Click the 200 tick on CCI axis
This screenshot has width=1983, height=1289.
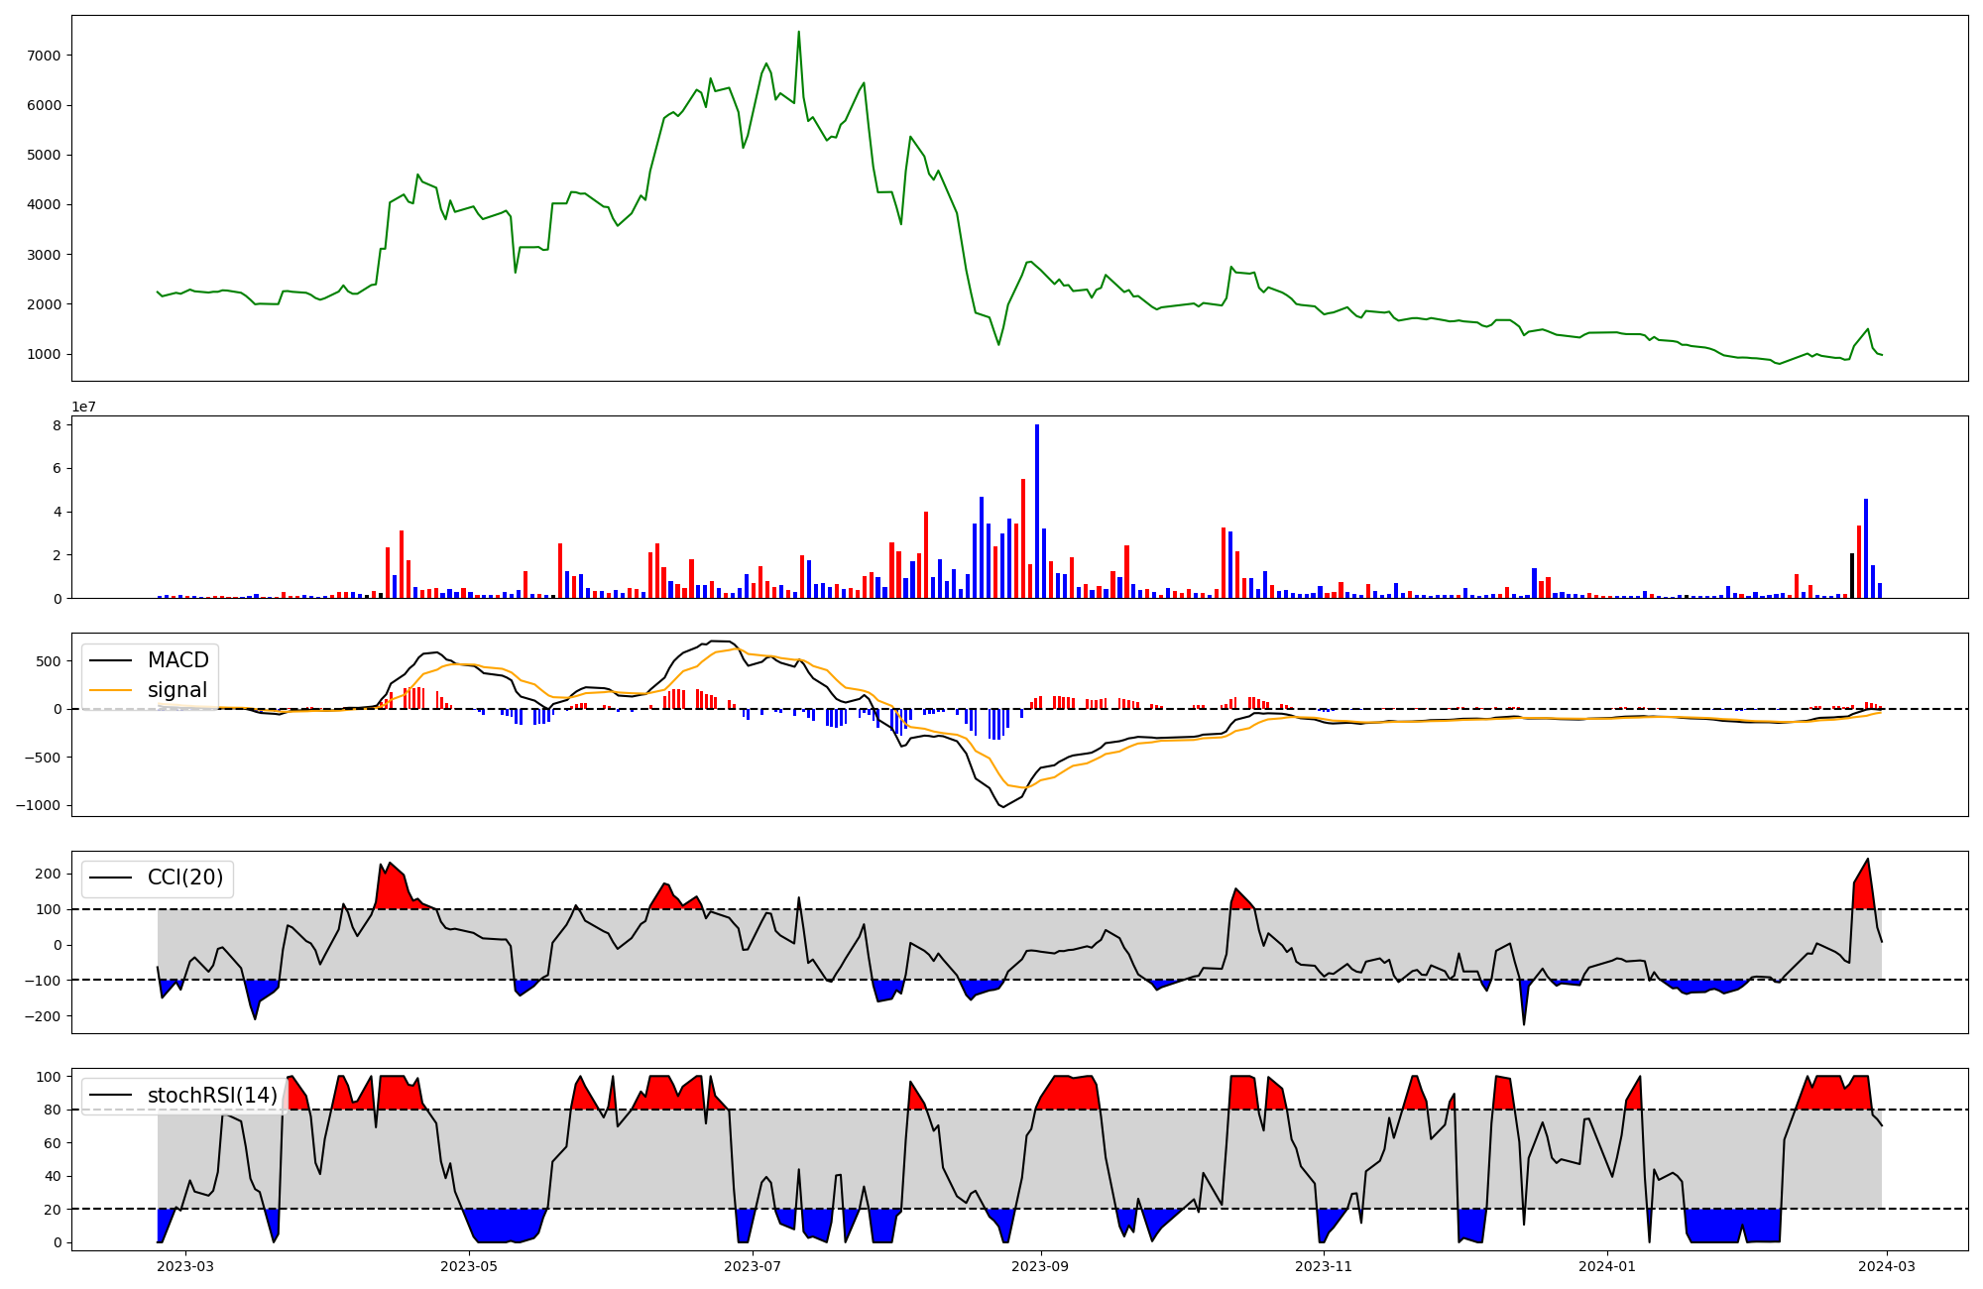(48, 874)
